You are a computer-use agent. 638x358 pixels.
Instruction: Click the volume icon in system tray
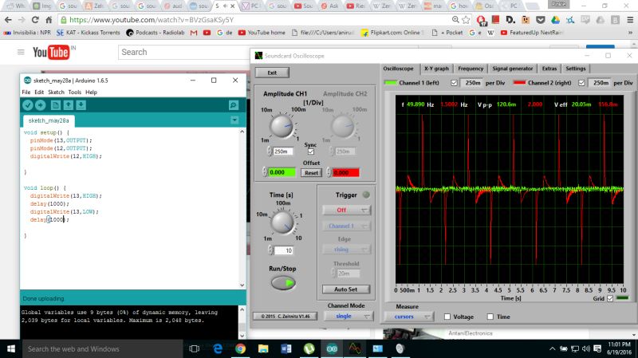[x=586, y=349]
